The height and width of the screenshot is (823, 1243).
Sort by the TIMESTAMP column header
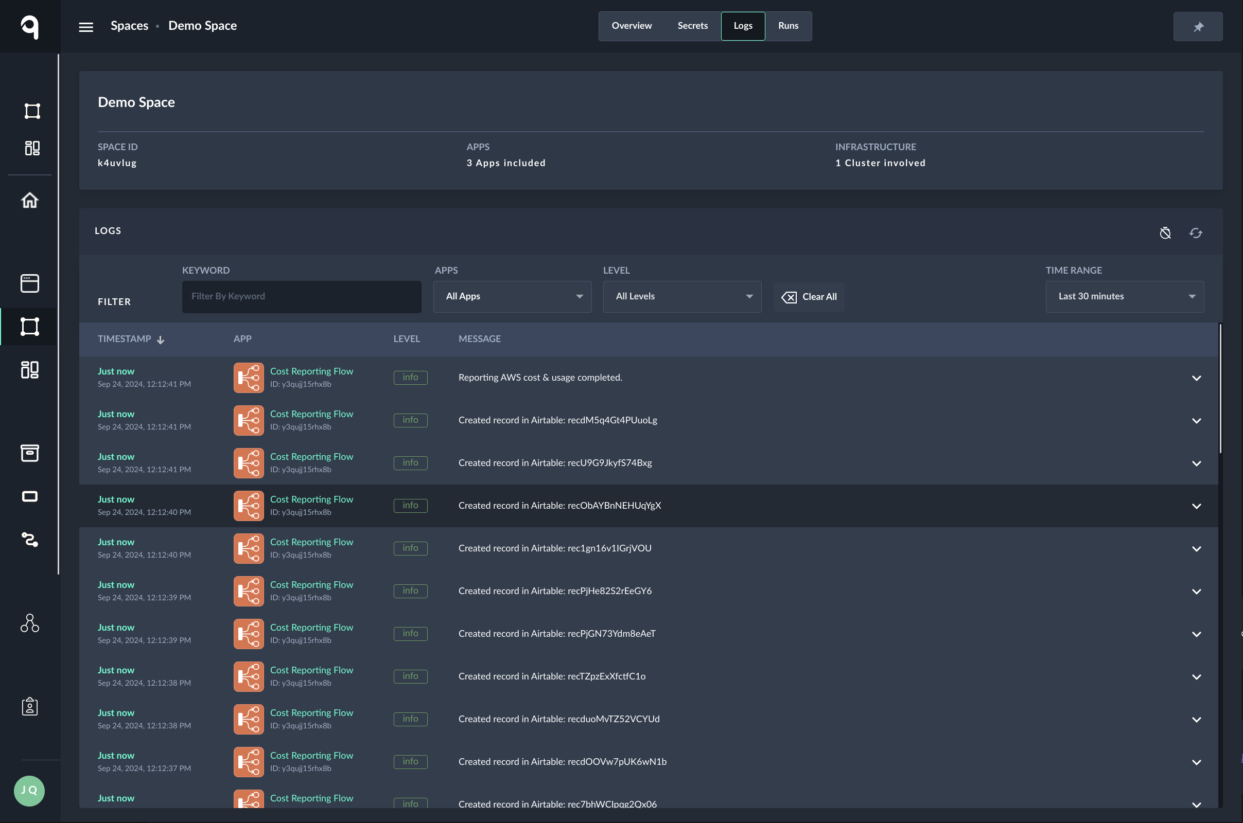[131, 339]
